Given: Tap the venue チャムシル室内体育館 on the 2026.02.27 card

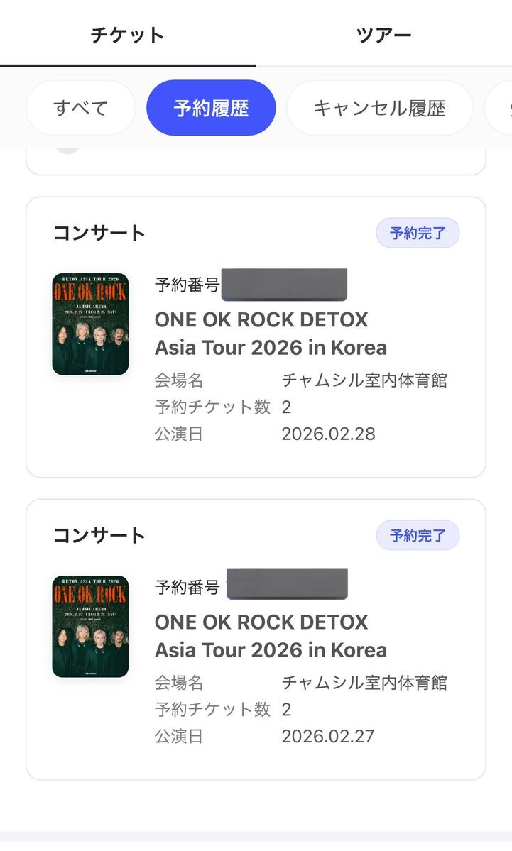Looking at the screenshot, I should pyautogui.click(x=364, y=683).
